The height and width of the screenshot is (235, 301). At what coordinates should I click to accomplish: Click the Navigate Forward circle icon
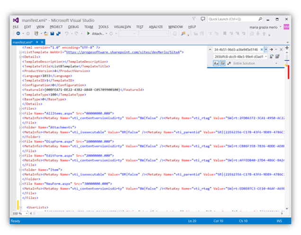coord(28,34)
